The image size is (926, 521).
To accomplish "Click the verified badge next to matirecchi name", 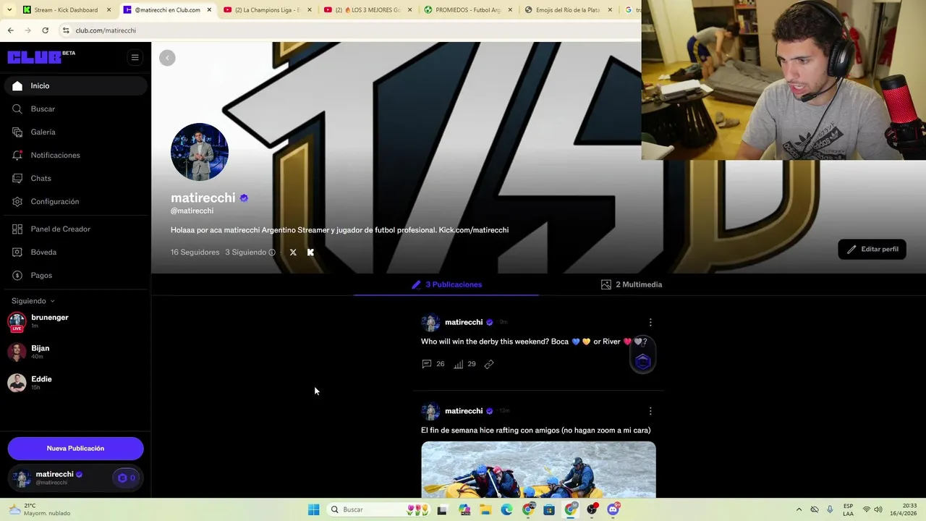I will click(x=244, y=198).
